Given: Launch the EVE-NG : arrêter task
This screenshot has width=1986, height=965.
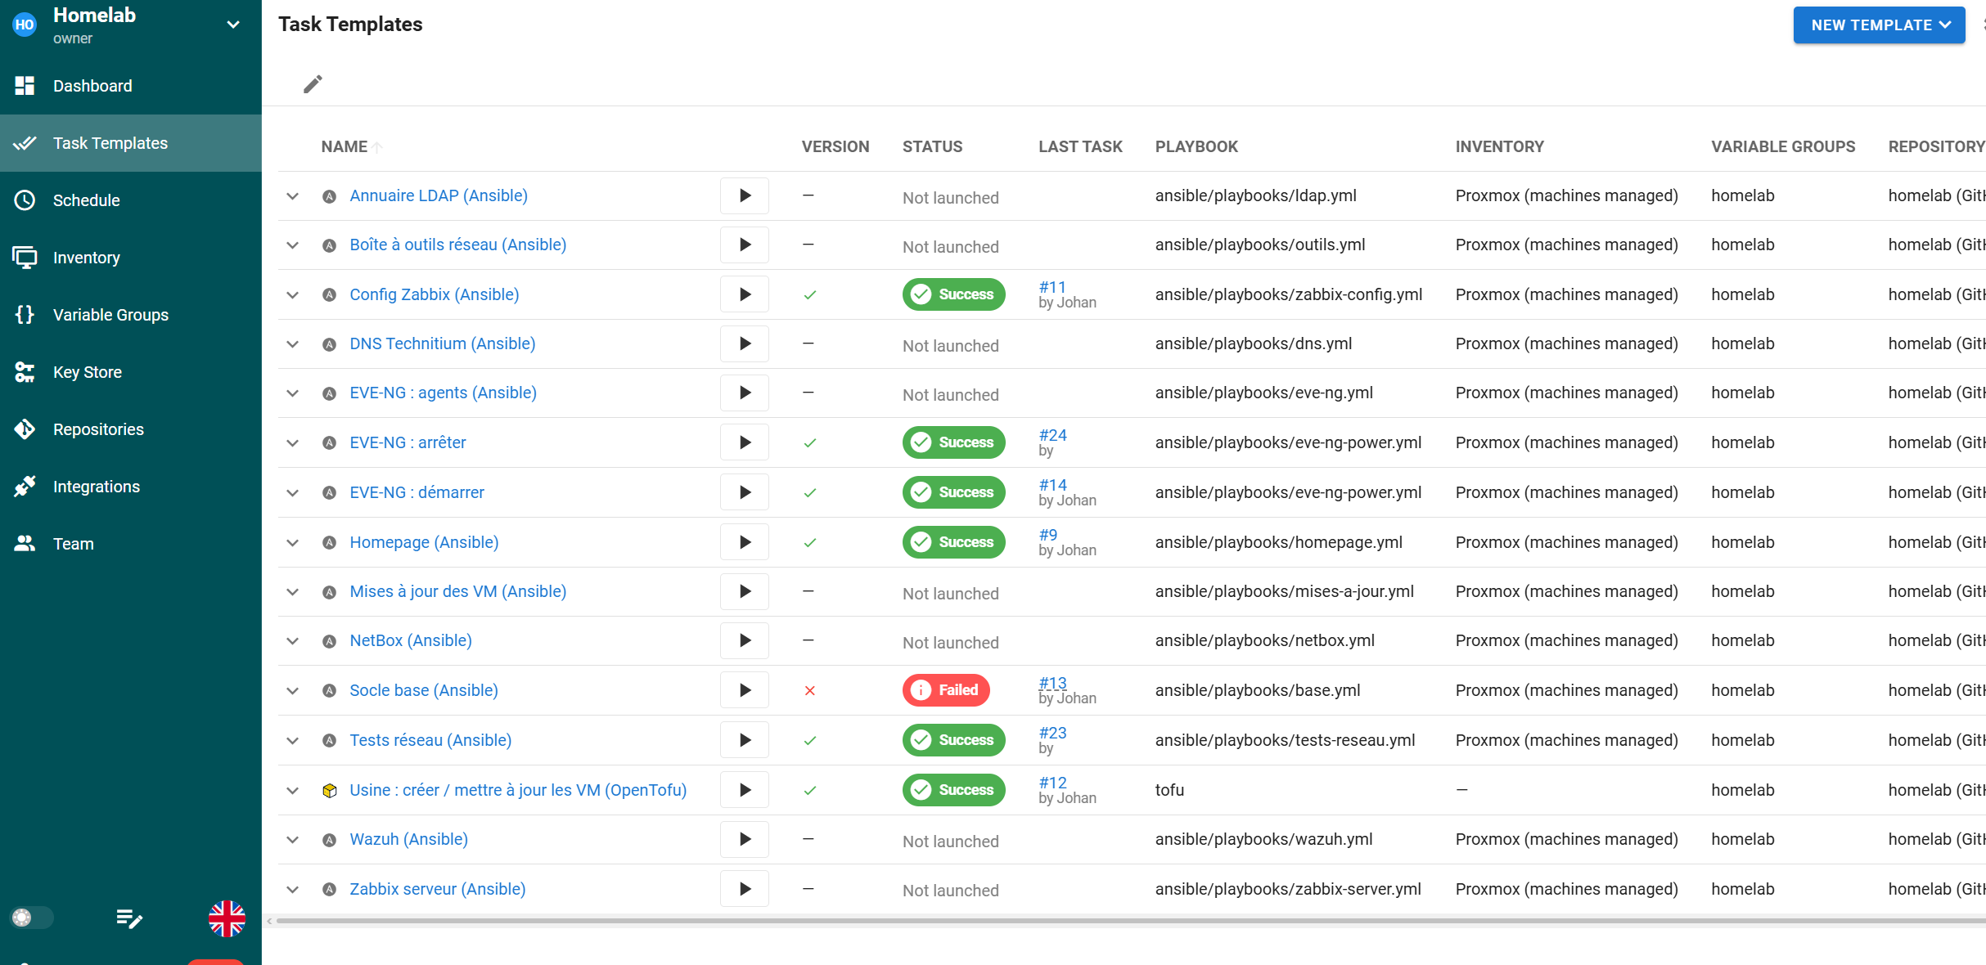Looking at the screenshot, I should tap(745, 442).
